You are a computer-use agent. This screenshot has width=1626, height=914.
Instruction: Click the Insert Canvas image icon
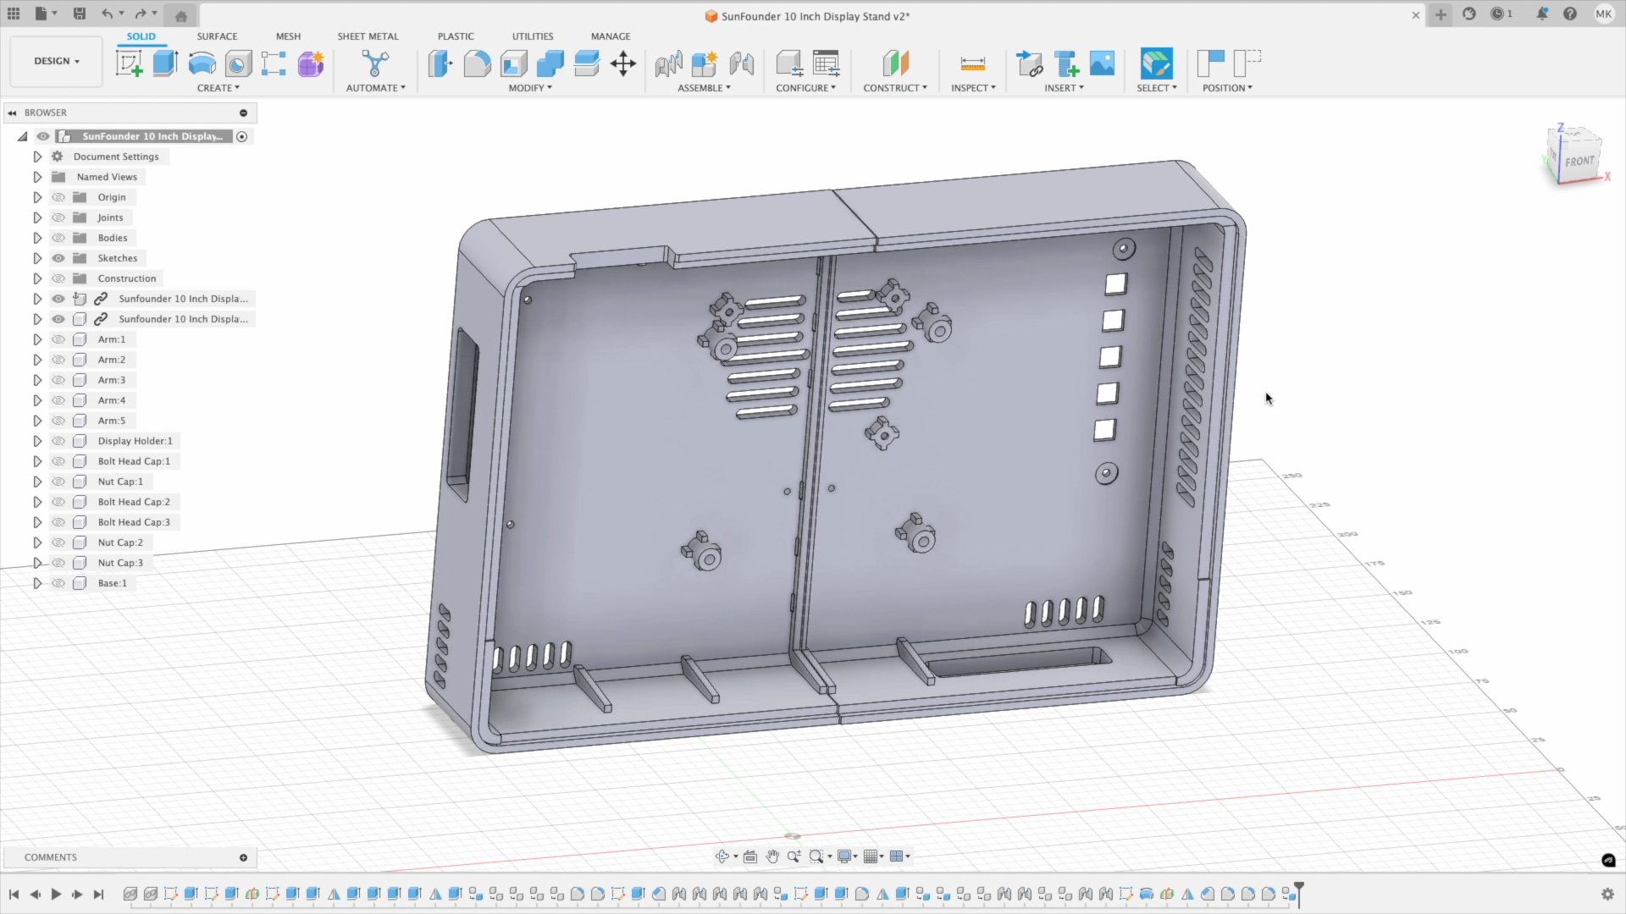[x=1102, y=63]
